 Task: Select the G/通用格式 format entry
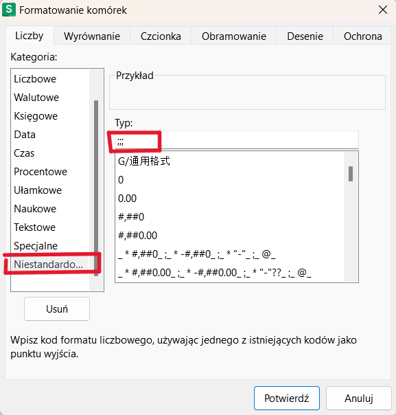229,161
